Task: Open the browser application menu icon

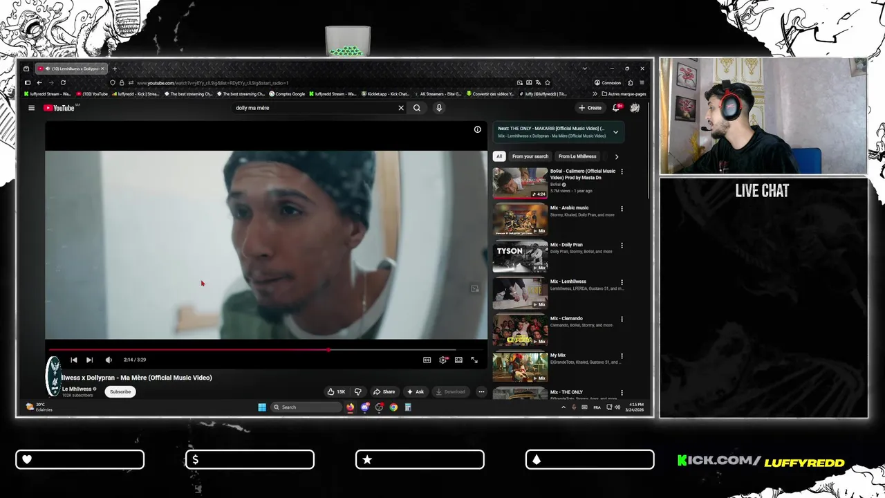Action: point(642,83)
